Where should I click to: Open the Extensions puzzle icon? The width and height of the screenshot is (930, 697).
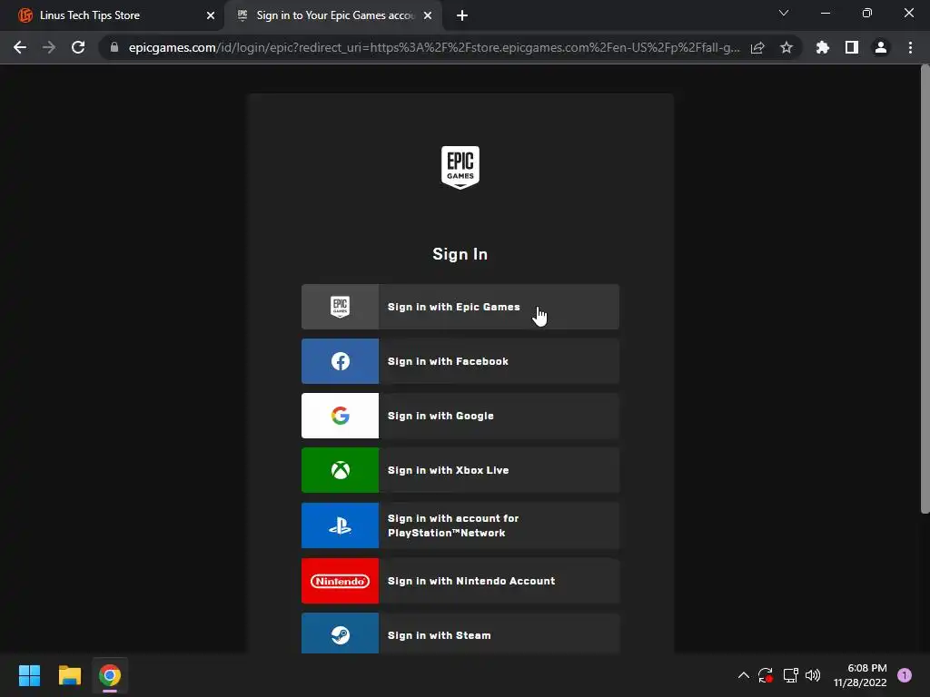coord(823,47)
